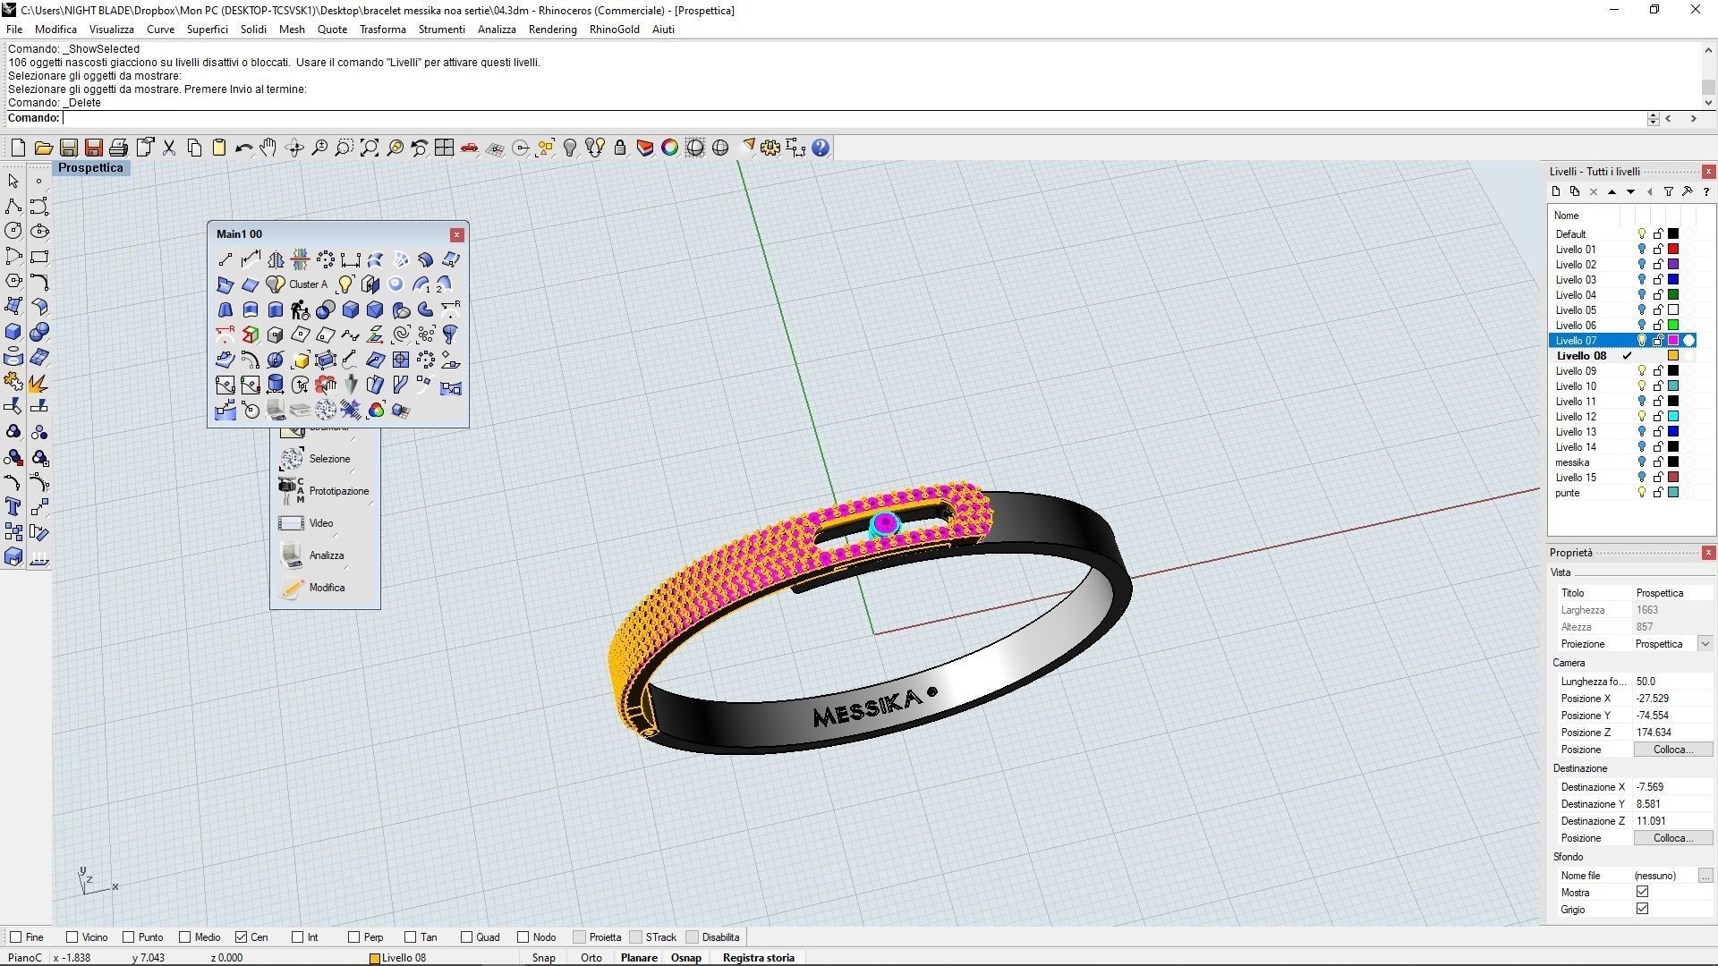The height and width of the screenshot is (966, 1718).
Task: Click the Nome file browse button
Action: click(x=1705, y=876)
